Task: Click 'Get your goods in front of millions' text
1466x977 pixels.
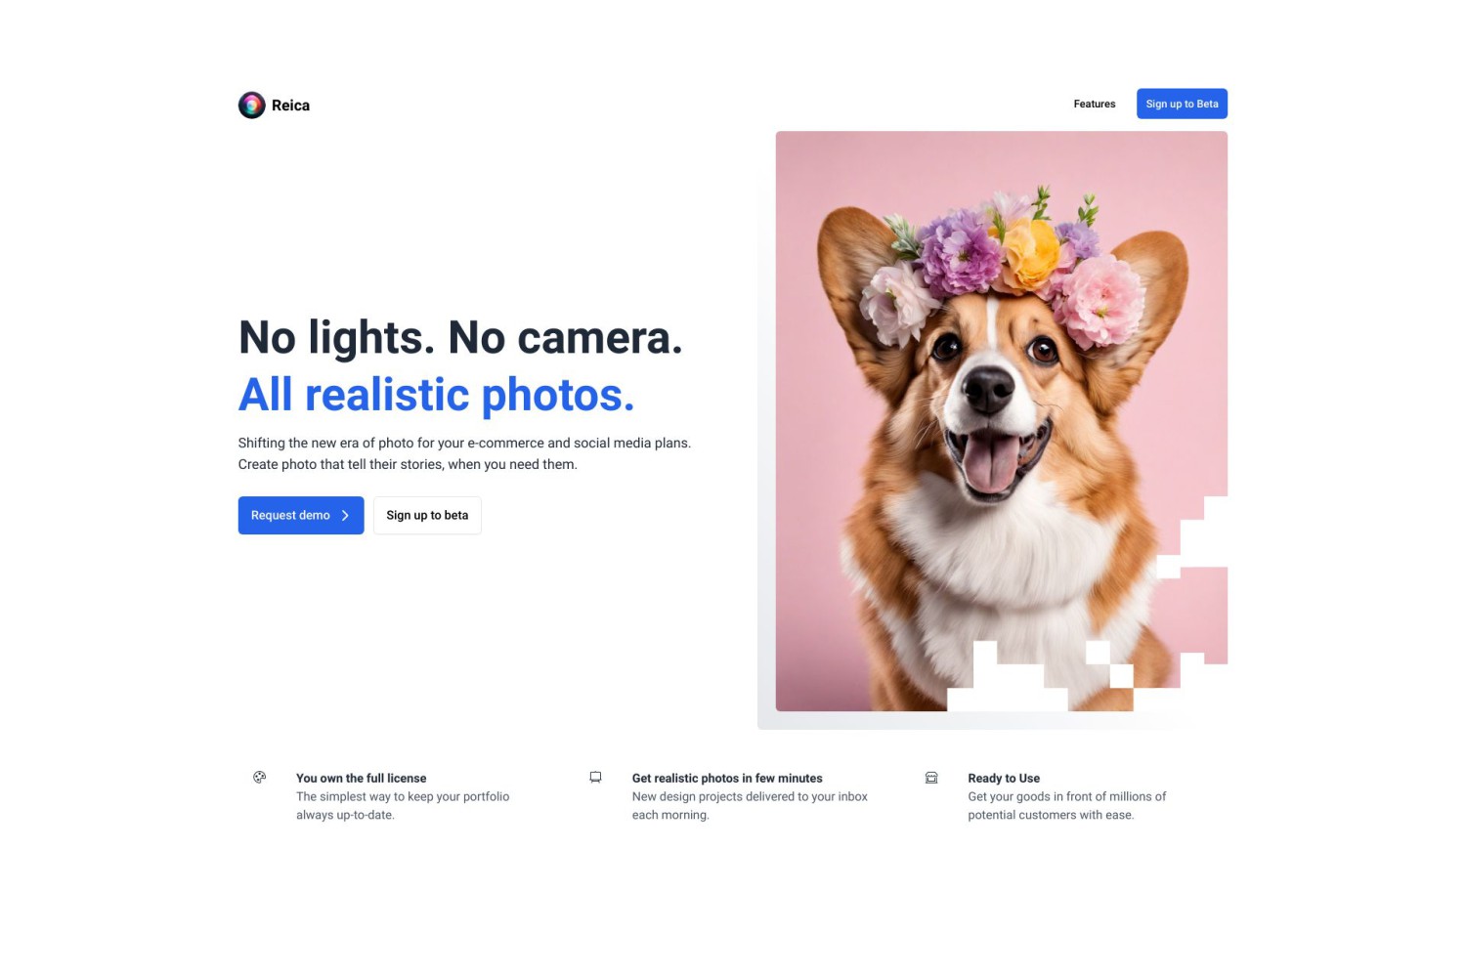Action: pos(1067,806)
